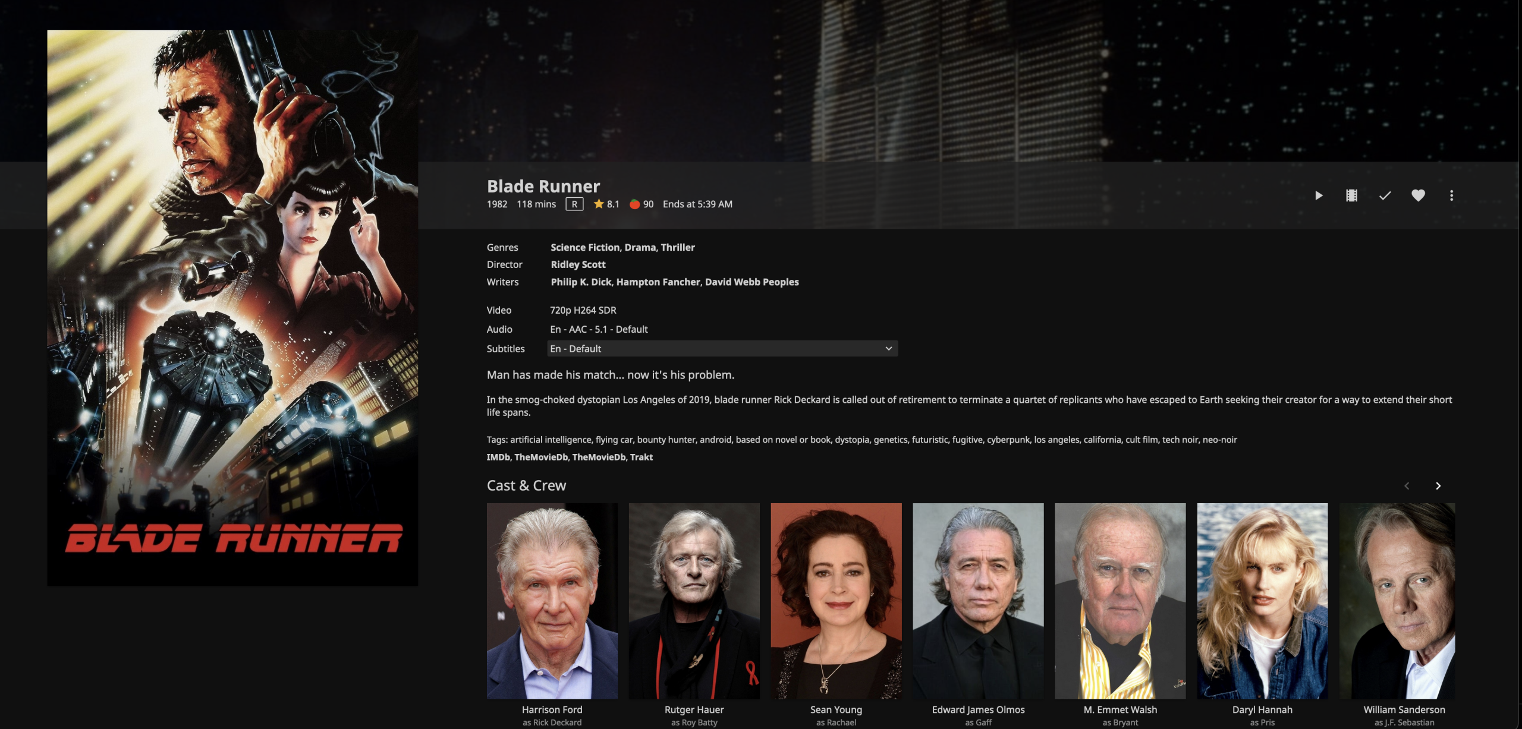Viewport: 1522px width, 729px height.
Task: Open Harrison Ford's cast photo
Action: (x=552, y=601)
